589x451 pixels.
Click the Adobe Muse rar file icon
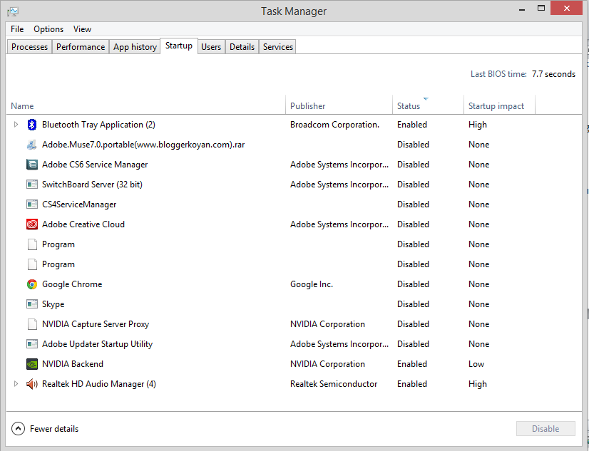click(x=31, y=145)
